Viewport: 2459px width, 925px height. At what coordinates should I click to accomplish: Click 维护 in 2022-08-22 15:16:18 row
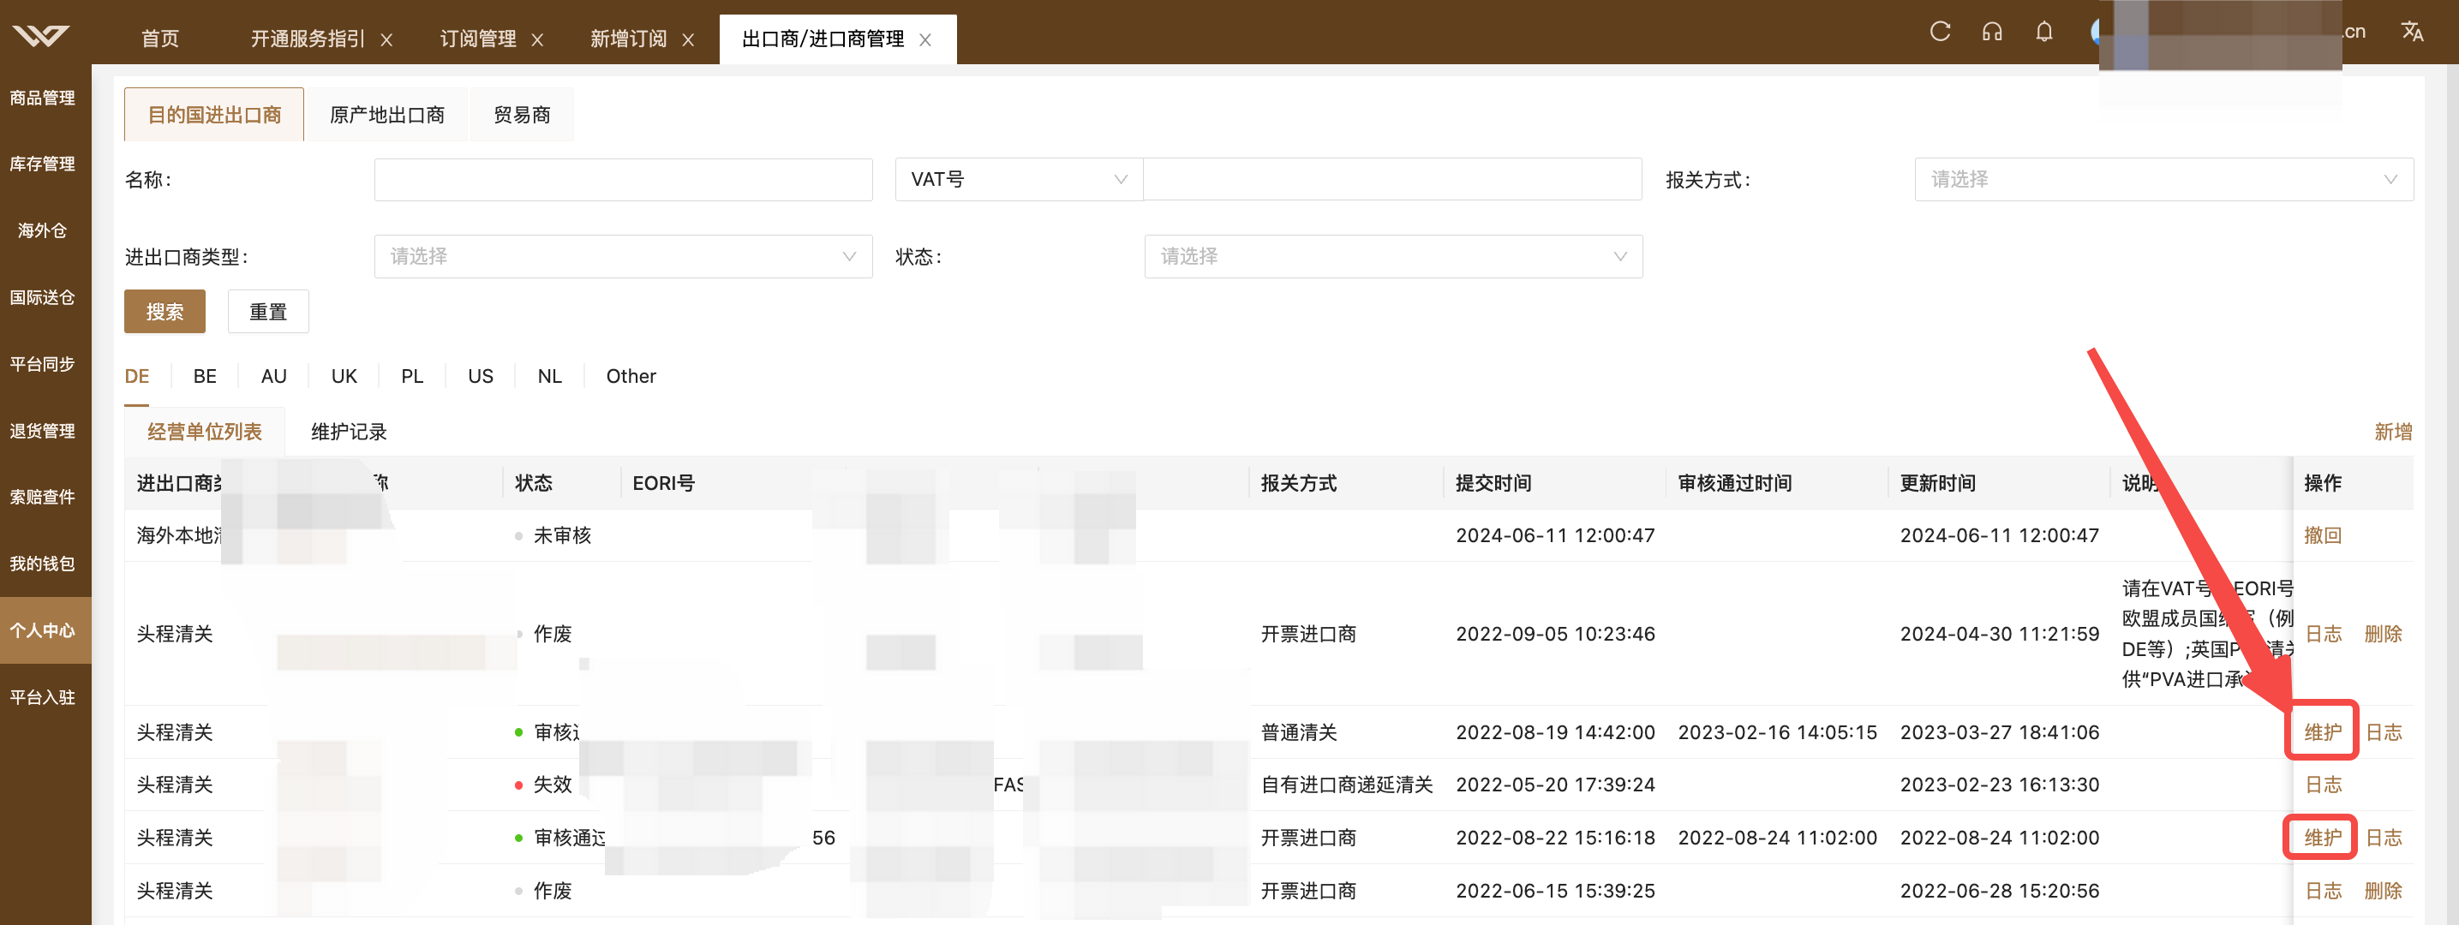tap(2323, 837)
